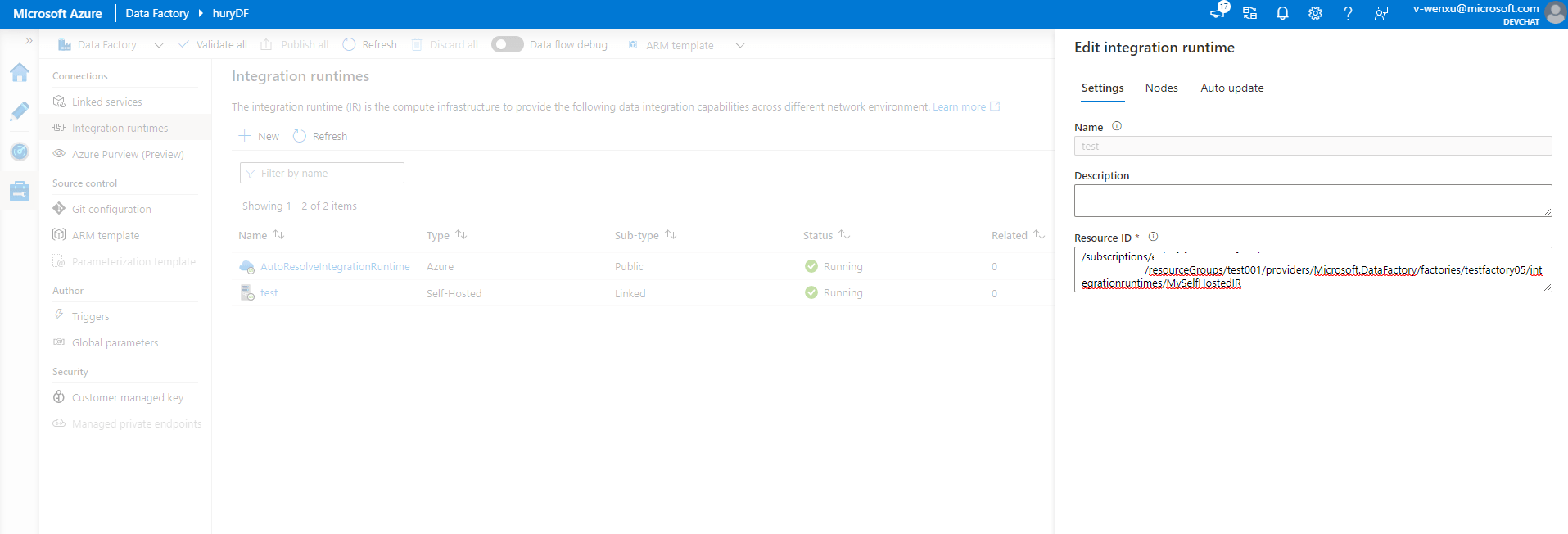This screenshot has height=534, width=1568.
Task: Click the Self-Hosted type cell
Action: (x=454, y=293)
